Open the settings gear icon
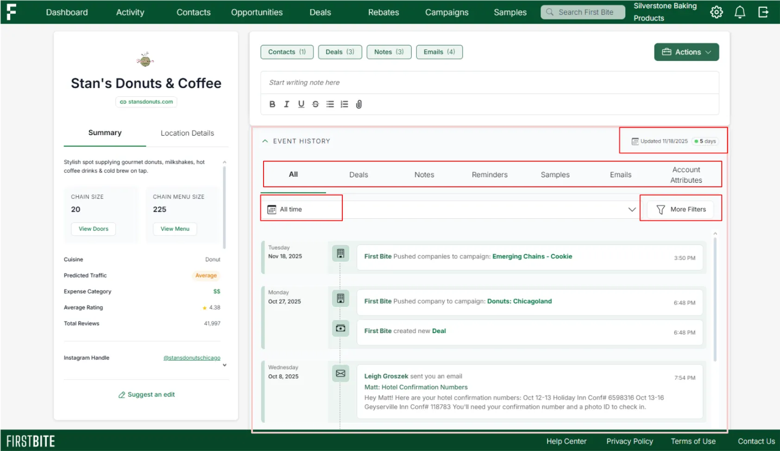This screenshot has width=780, height=451. [x=717, y=12]
